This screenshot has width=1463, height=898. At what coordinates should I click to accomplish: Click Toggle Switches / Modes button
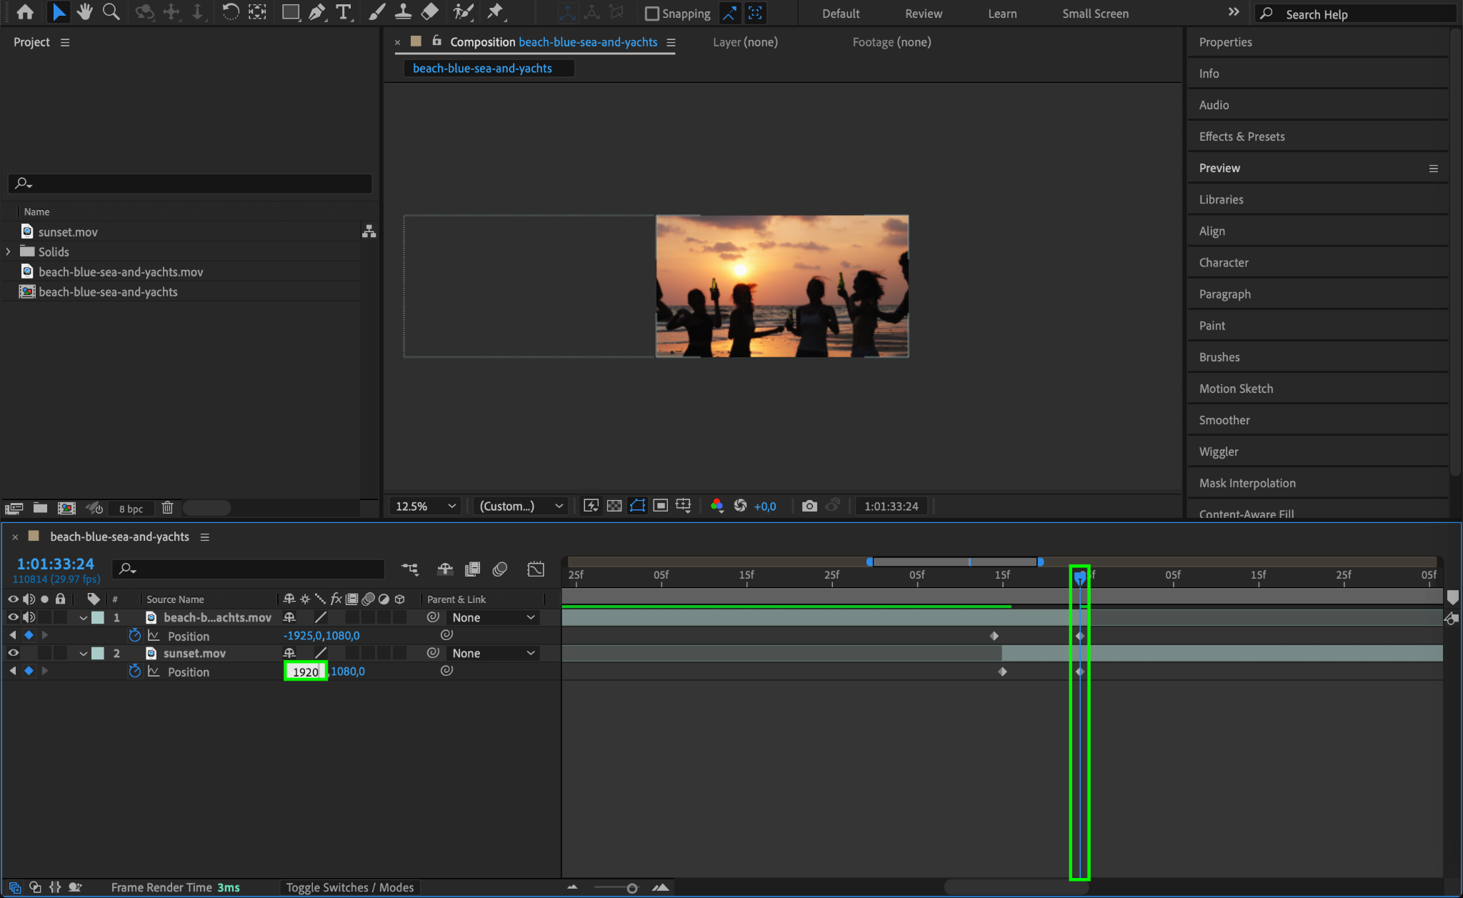coord(350,887)
